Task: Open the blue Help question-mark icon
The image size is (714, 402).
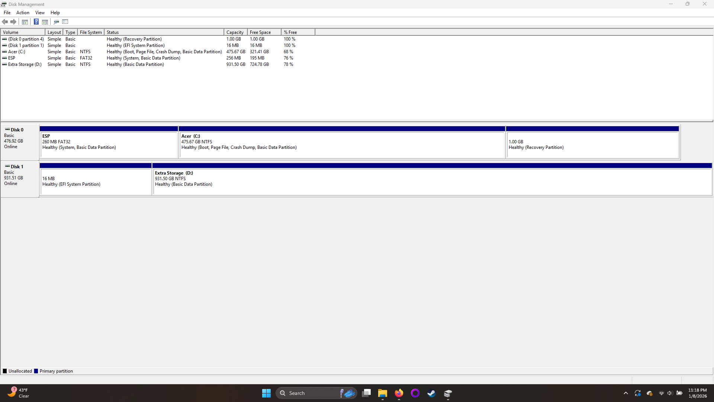Action: tap(36, 22)
